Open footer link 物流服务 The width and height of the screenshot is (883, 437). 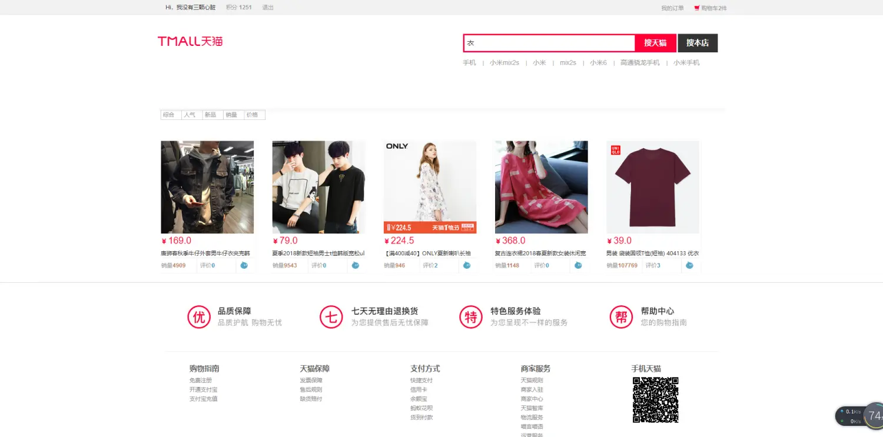532,417
